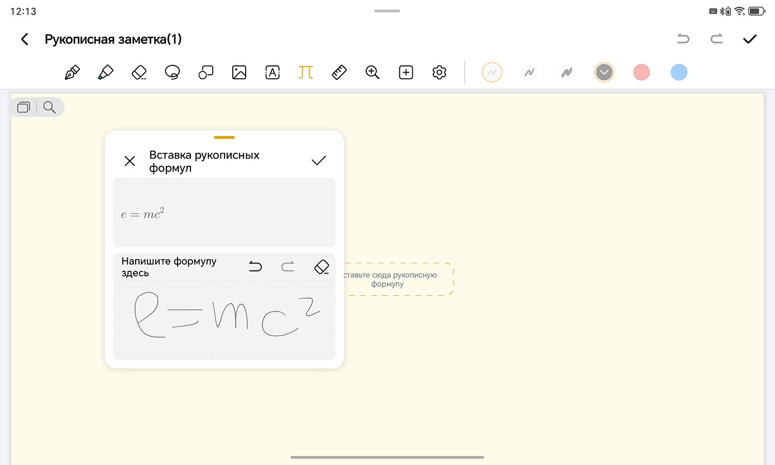Select the text box tool
Image resolution: width=775 pixels, height=465 pixels.
[272, 73]
